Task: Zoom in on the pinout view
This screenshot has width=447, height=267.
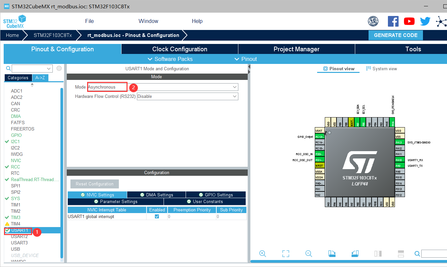Action: [x=263, y=254]
